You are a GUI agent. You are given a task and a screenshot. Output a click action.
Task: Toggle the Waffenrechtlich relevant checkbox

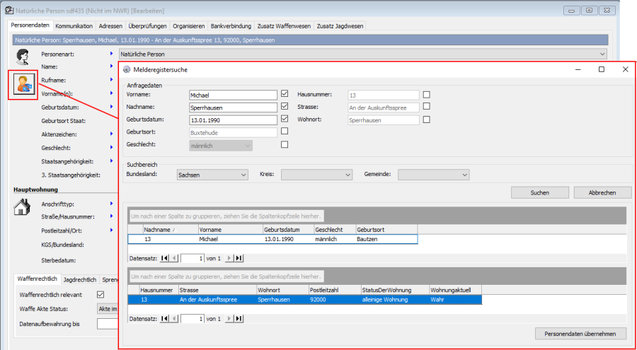tap(101, 294)
